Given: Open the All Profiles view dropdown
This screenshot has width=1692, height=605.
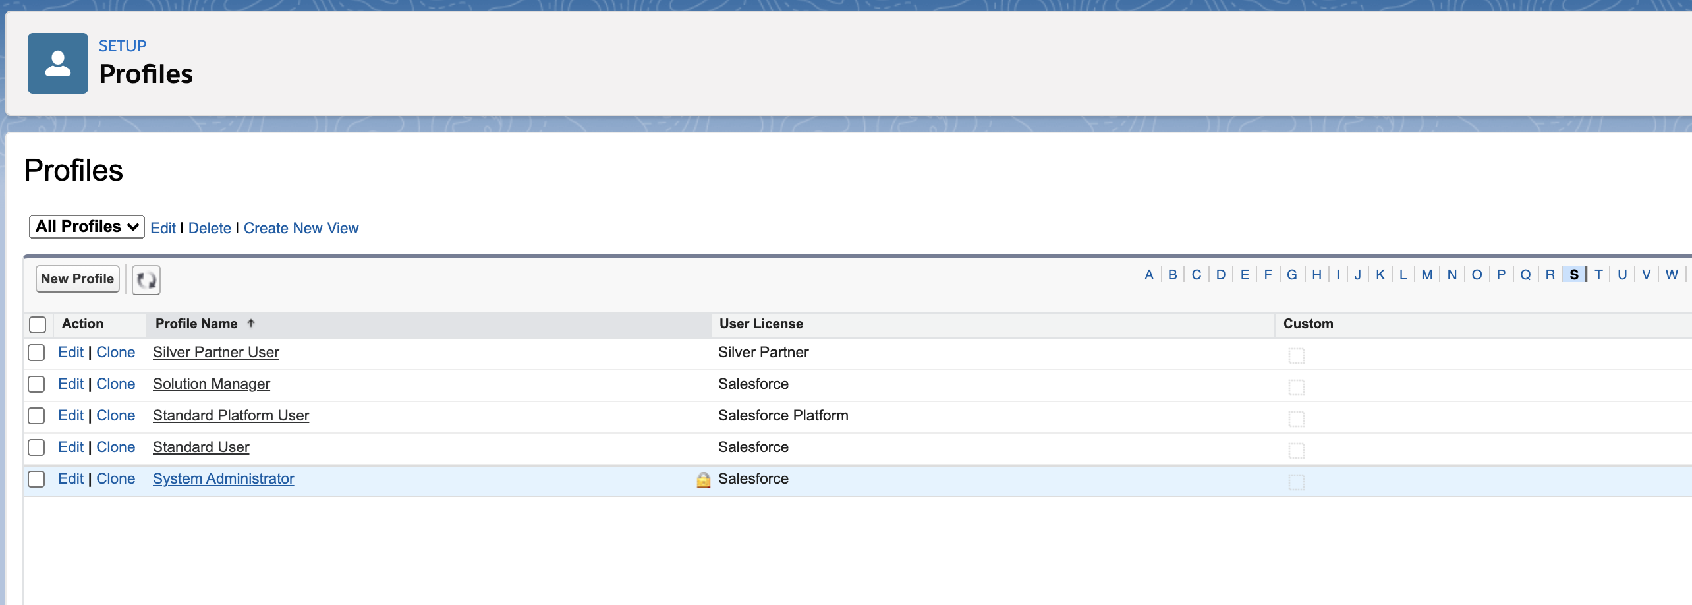Looking at the screenshot, I should 86,227.
